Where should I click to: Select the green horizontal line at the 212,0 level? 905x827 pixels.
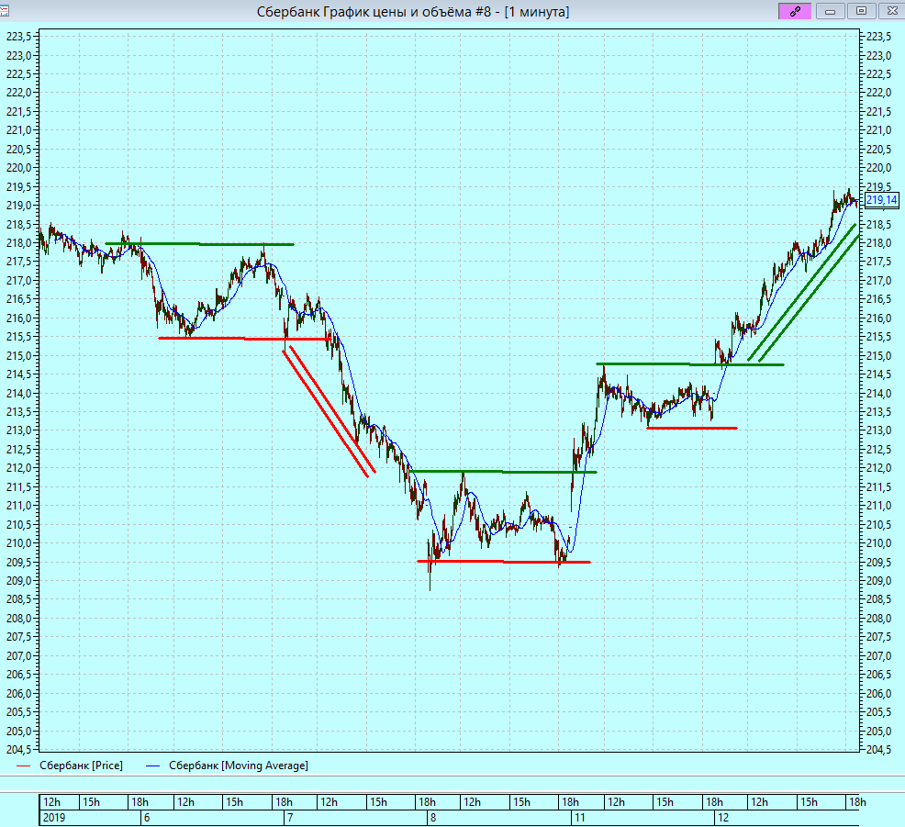pos(504,472)
